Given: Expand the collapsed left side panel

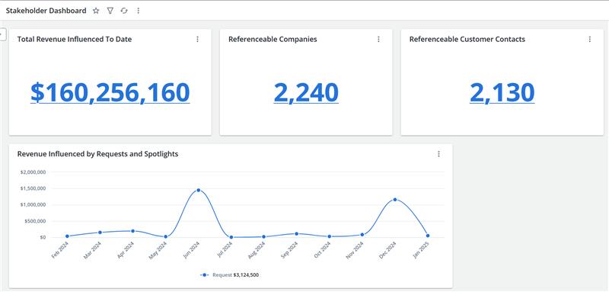Looking at the screenshot, I should pyautogui.click(x=2, y=34).
